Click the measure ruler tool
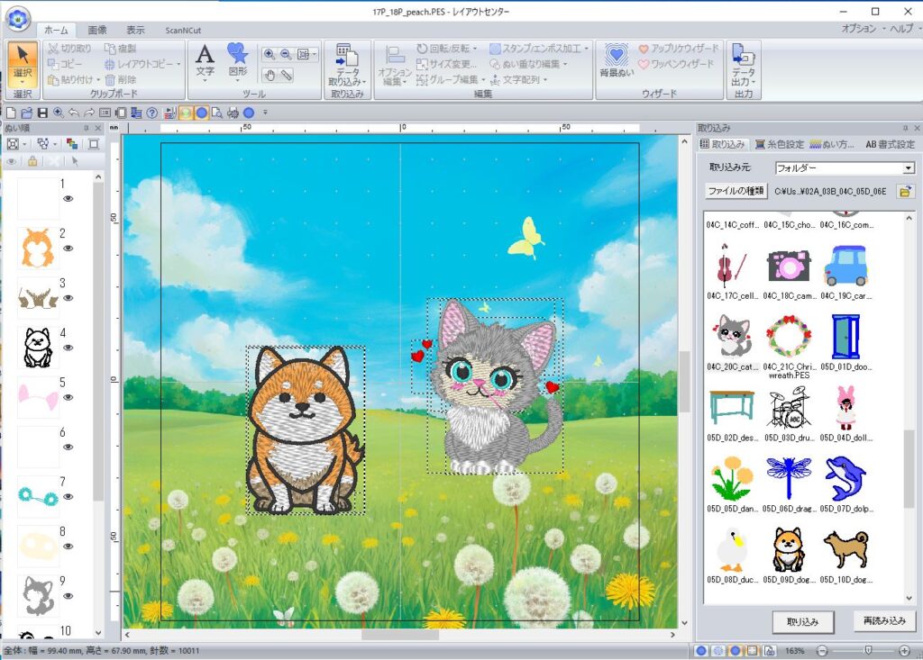923x660 pixels. pyautogui.click(x=287, y=76)
